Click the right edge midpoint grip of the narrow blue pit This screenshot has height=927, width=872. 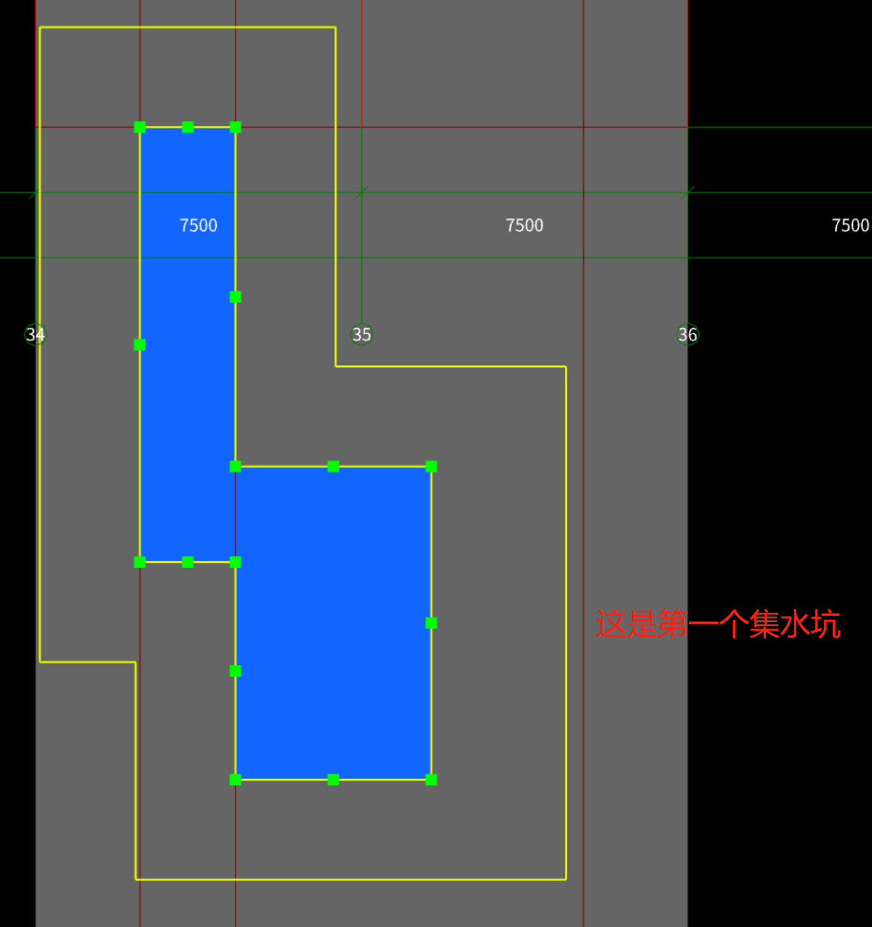[x=235, y=297]
